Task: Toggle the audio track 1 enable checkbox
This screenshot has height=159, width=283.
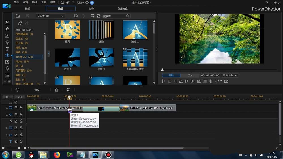Action: [16, 115]
